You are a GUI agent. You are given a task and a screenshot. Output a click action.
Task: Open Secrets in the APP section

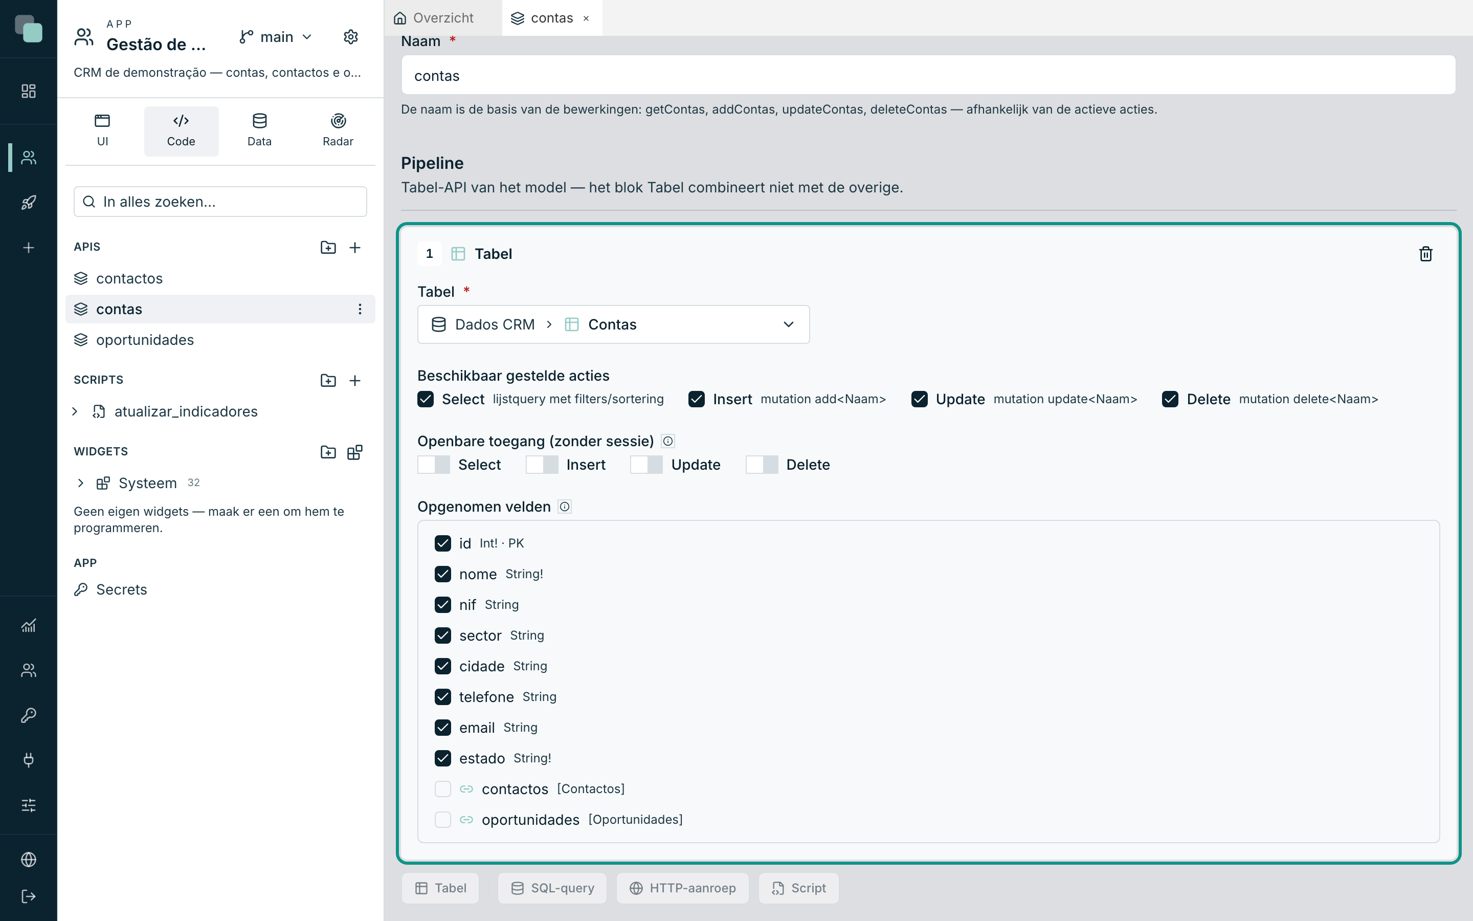click(x=220, y=589)
